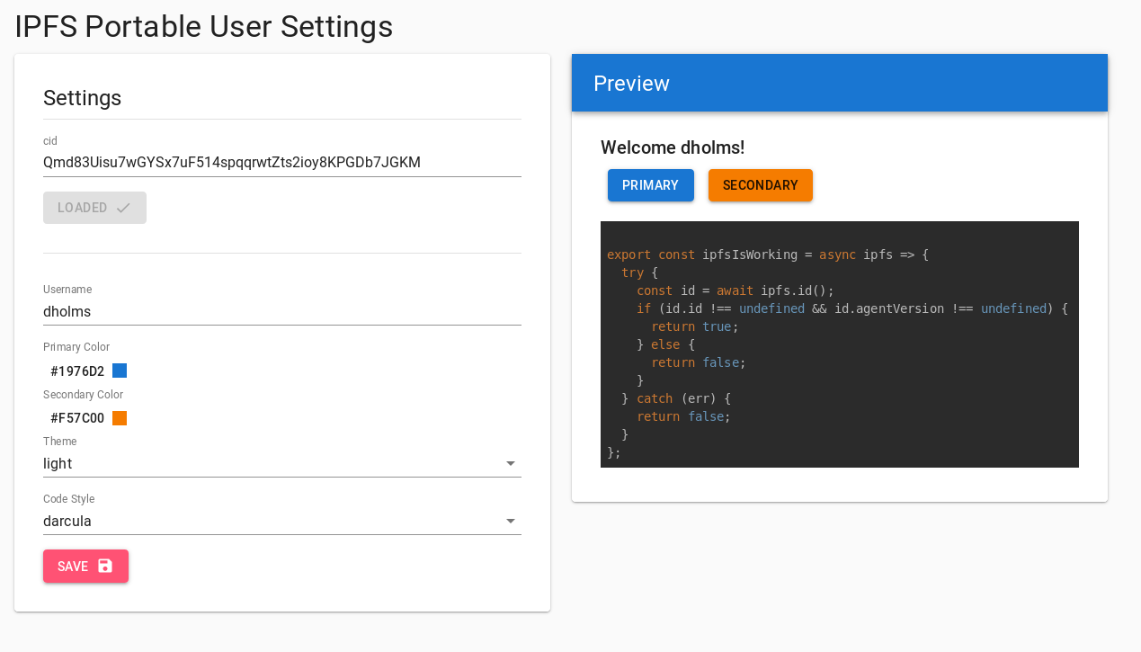Click the IPFS Portable User Settings title
Image resolution: width=1141 pixels, height=652 pixels.
[204, 27]
